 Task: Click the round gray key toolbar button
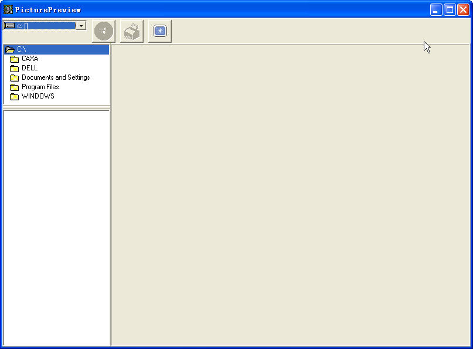[x=104, y=31]
